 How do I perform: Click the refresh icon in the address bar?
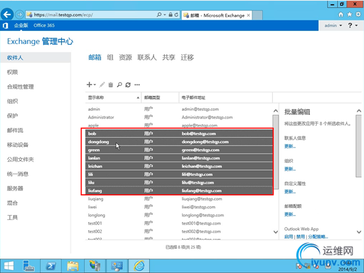(x=177, y=14)
